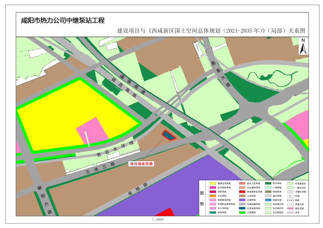
Task: Click the planning scope (规划范围) legend symbol
Action: click(x=290, y=208)
